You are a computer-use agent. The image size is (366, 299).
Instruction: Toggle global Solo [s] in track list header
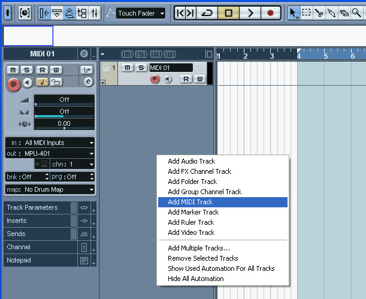tap(141, 54)
